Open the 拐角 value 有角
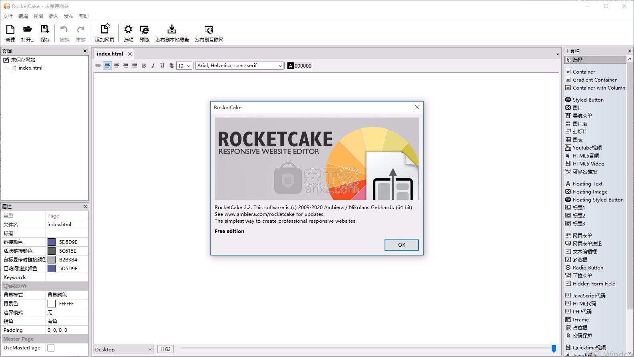Screen dimensions: 634x357 (x=67, y=321)
